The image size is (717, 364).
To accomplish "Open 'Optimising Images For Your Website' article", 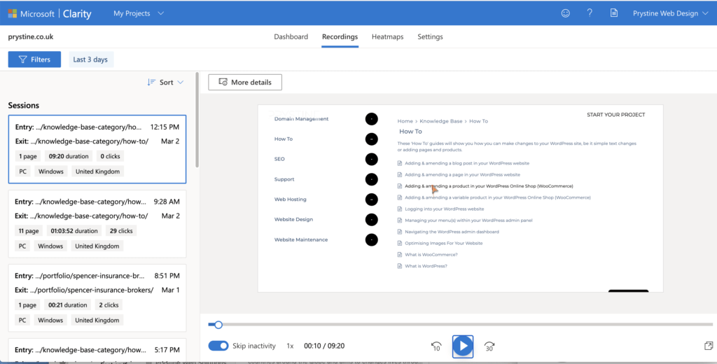I will pyautogui.click(x=443, y=244).
